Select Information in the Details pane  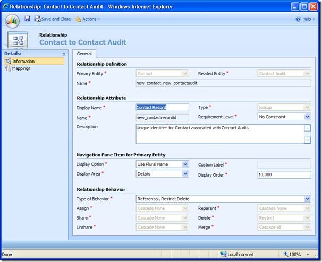[23, 62]
